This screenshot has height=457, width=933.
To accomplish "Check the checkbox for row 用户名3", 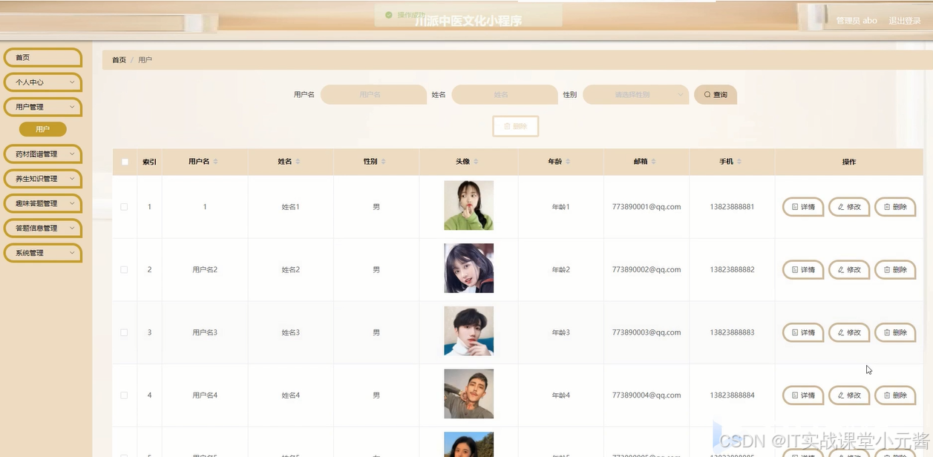I will (x=124, y=332).
